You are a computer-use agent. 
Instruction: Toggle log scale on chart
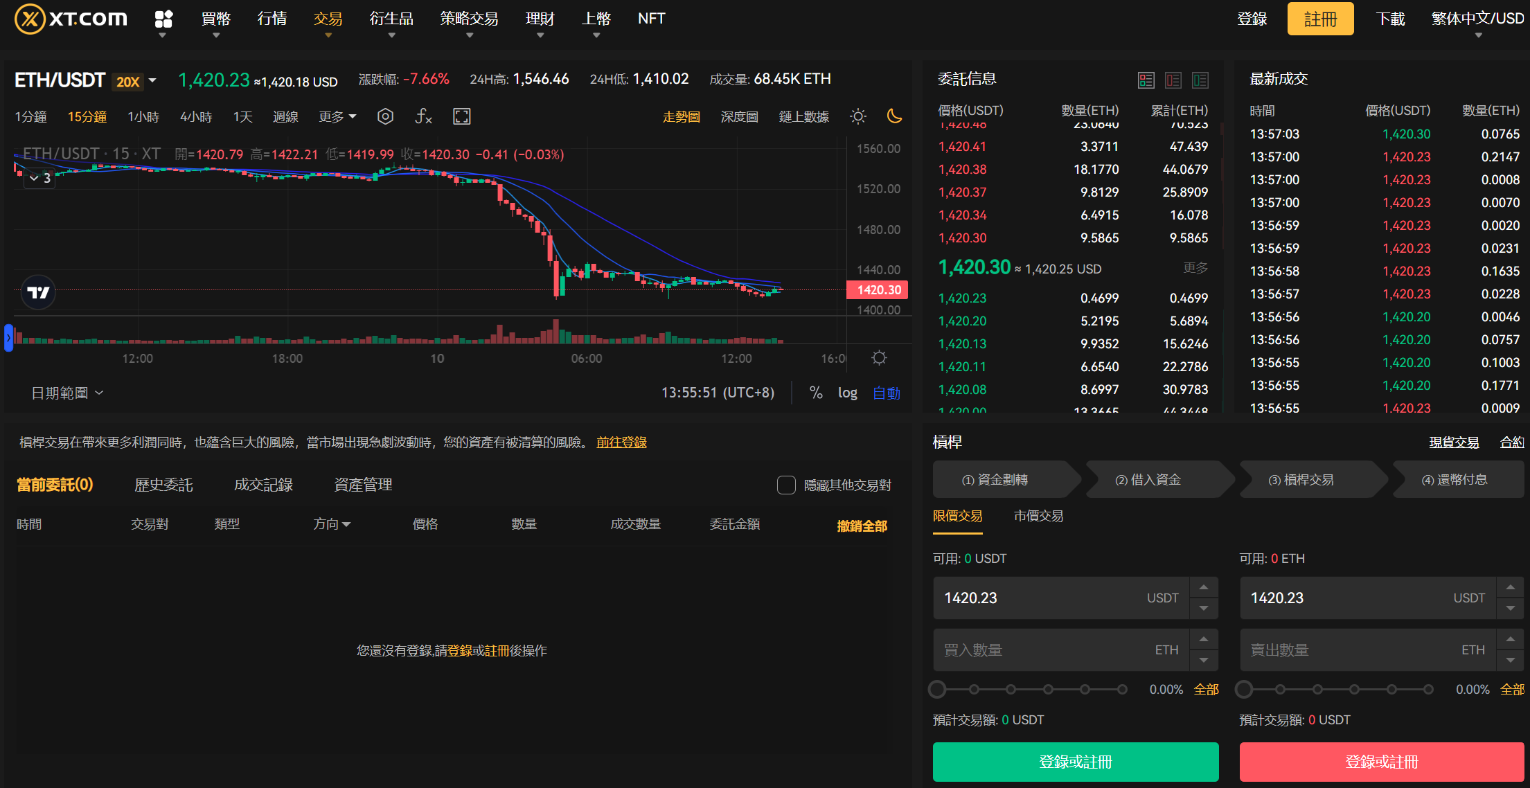click(847, 393)
